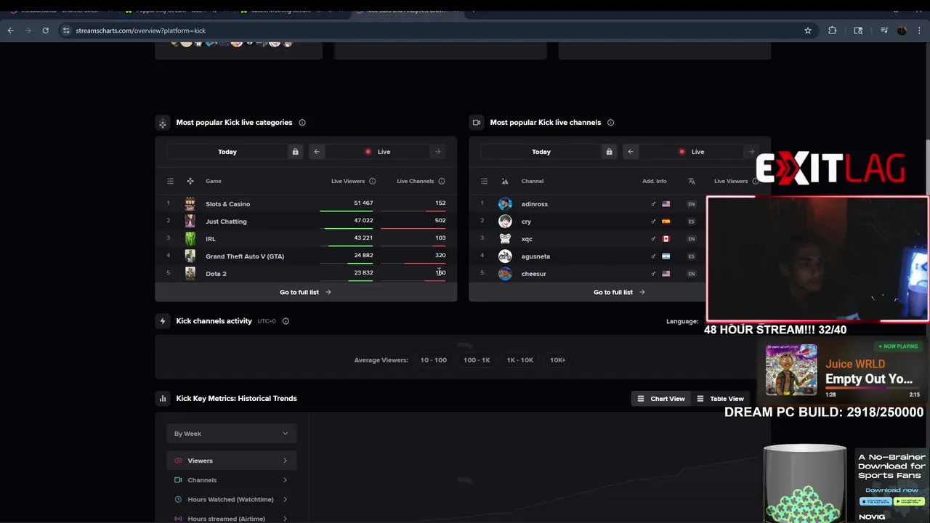Open the Just Chatting category
Image resolution: width=930 pixels, height=523 pixels.
[x=226, y=222]
